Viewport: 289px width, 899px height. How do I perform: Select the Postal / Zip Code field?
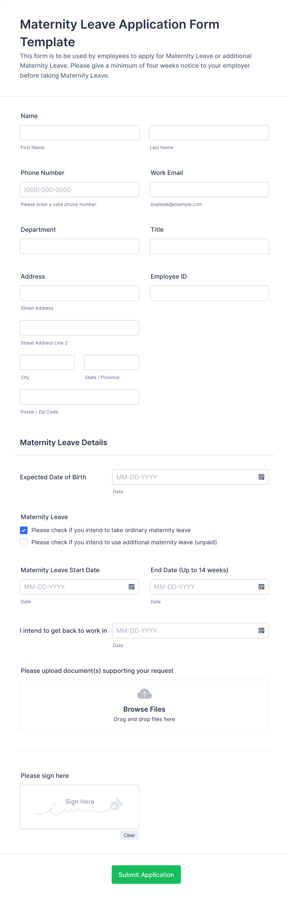pyautogui.click(x=79, y=397)
